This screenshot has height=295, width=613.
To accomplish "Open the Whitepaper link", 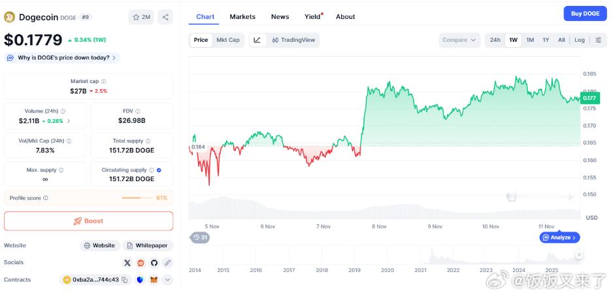I will pos(147,245).
